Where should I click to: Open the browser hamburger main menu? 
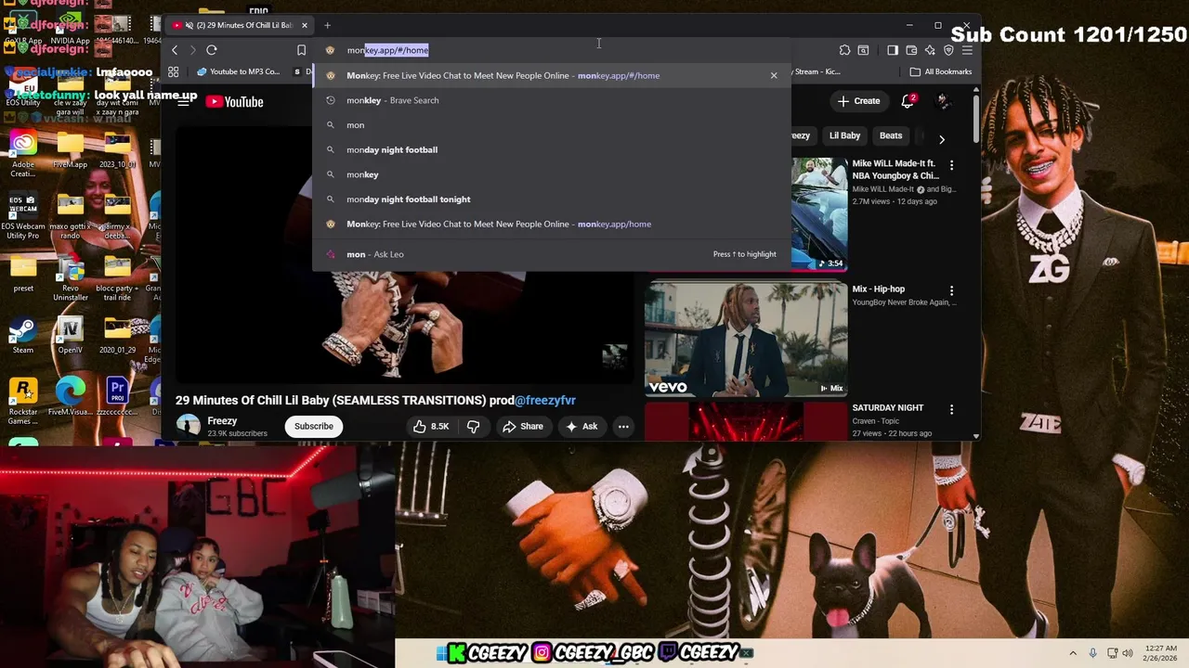(967, 50)
